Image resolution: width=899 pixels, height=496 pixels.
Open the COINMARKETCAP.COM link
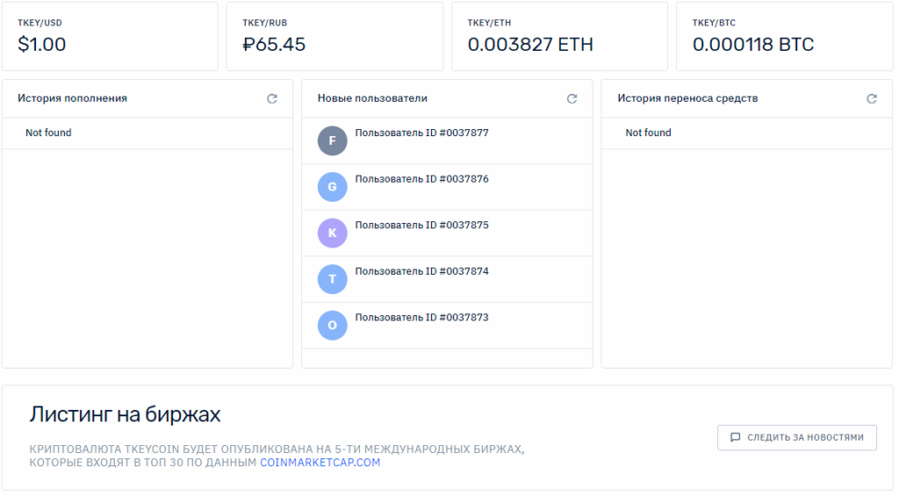coord(320,463)
